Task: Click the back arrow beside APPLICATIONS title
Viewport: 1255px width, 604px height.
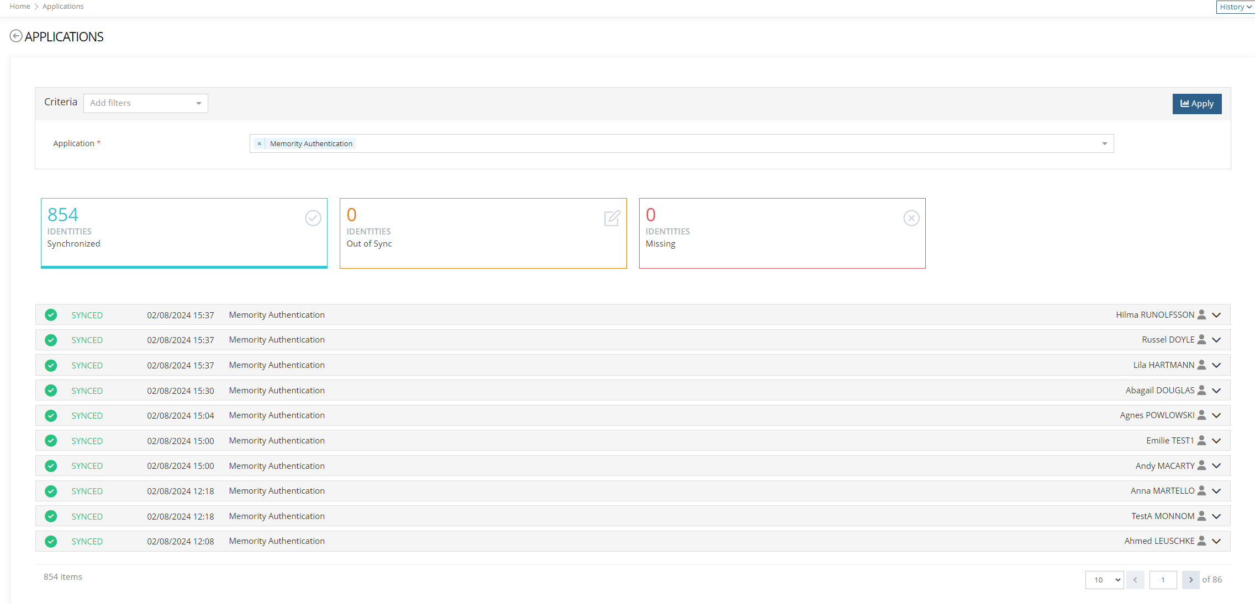Action: (16, 36)
